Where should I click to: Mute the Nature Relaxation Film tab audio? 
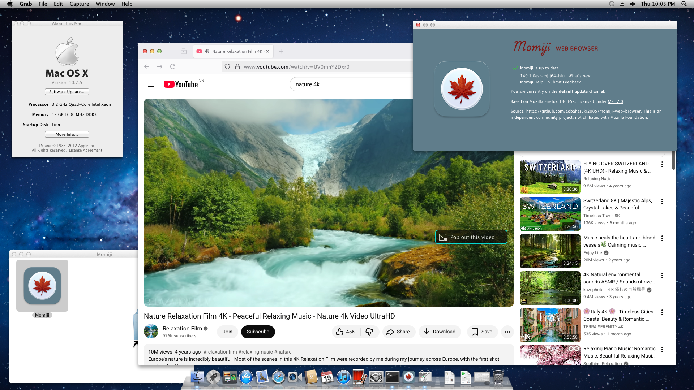[x=207, y=51]
